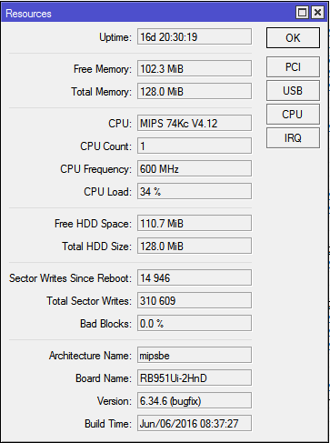Close the Resources window
Image resolution: width=330 pixels, height=443 pixels.
[317, 13]
